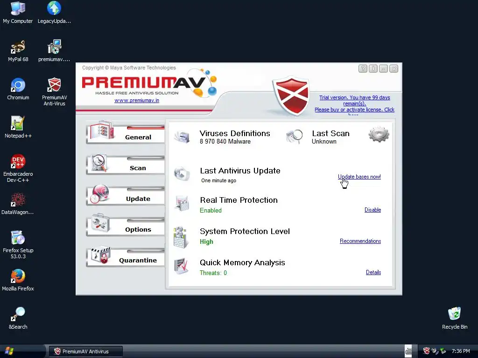
Task: Open the General section in PremiumAV
Action: coord(126,133)
